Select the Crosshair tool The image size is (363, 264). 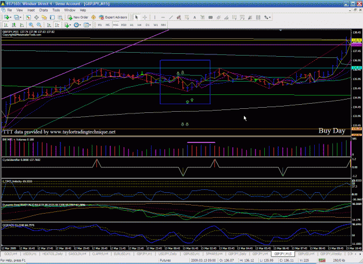coord(145,17)
